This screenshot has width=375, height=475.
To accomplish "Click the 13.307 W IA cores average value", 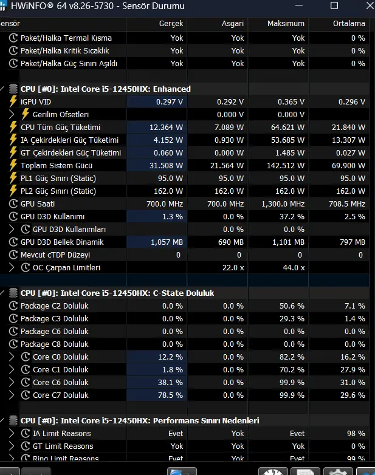I will (348, 140).
